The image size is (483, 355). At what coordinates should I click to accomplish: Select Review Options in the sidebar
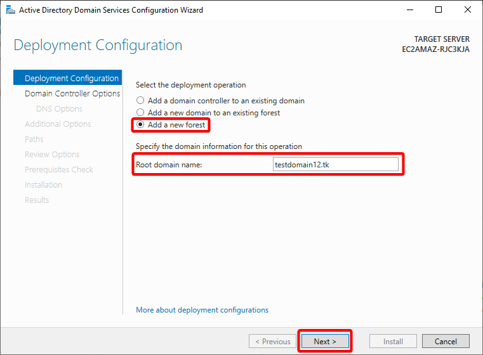52,155
